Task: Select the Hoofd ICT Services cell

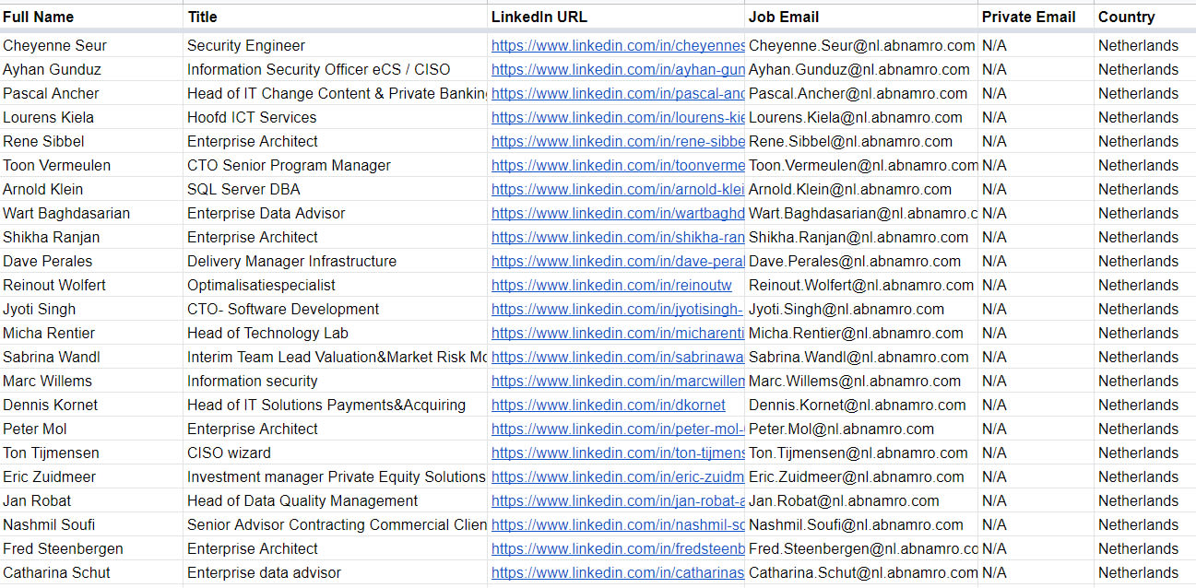Action: 336,117
